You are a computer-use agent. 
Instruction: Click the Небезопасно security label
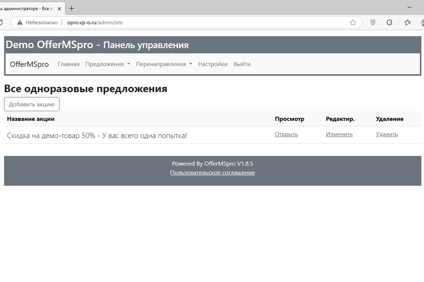click(42, 22)
